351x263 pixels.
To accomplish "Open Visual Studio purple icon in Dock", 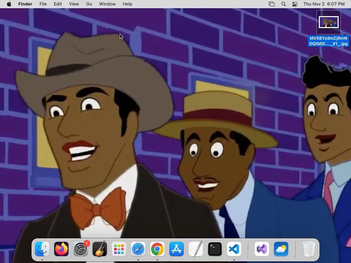I will [262, 249].
